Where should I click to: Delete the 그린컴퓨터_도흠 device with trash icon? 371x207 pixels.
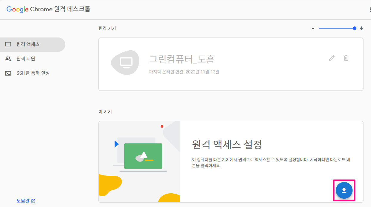(x=346, y=58)
